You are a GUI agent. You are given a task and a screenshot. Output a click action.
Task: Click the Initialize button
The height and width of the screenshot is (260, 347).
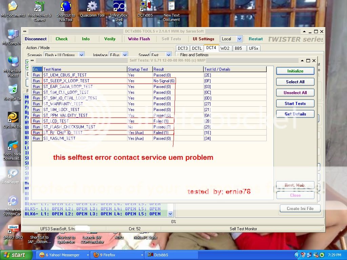pyautogui.click(x=295, y=71)
